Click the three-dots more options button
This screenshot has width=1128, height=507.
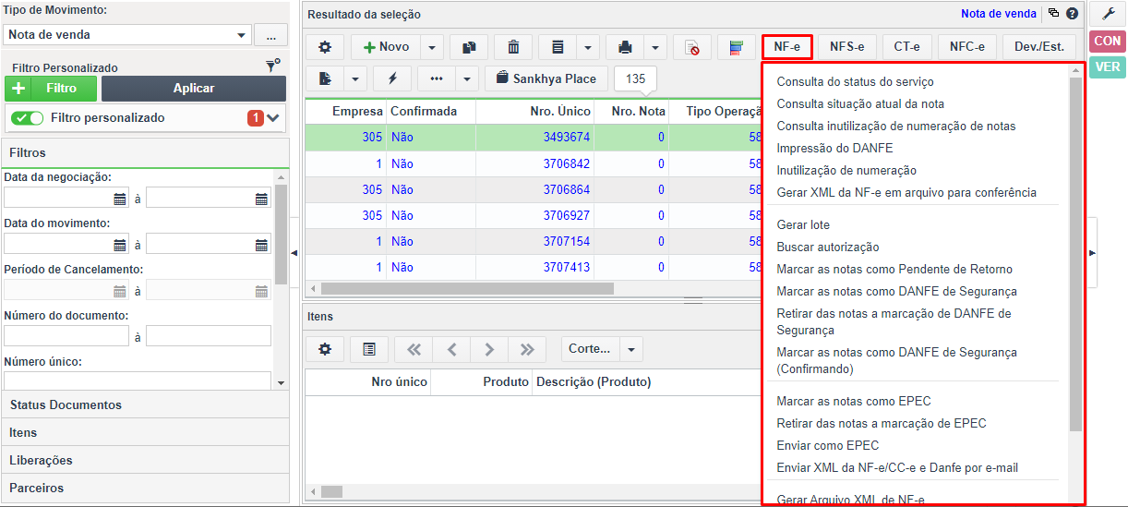pyautogui.click(x=437, y=78)
